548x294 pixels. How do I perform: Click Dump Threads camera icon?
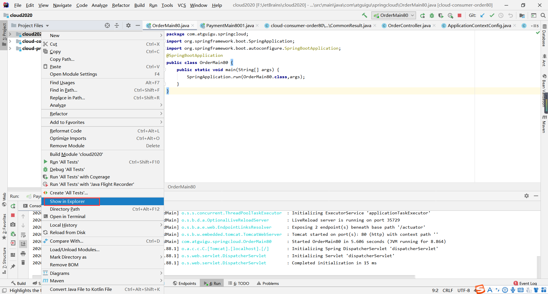[13, 225]
